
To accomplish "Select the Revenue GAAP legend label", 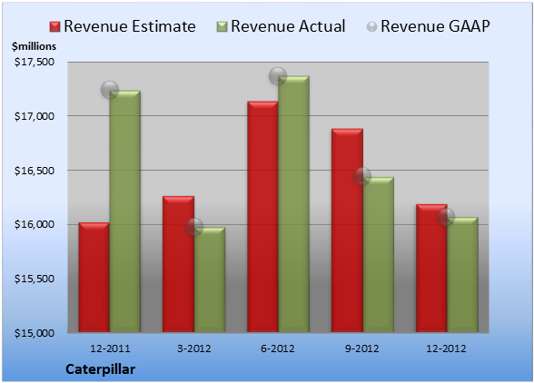I will point(435,26).
